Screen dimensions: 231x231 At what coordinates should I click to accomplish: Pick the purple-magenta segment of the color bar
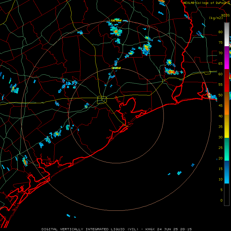click(227, 57)
